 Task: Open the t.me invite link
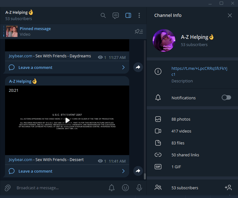point(199,71)
